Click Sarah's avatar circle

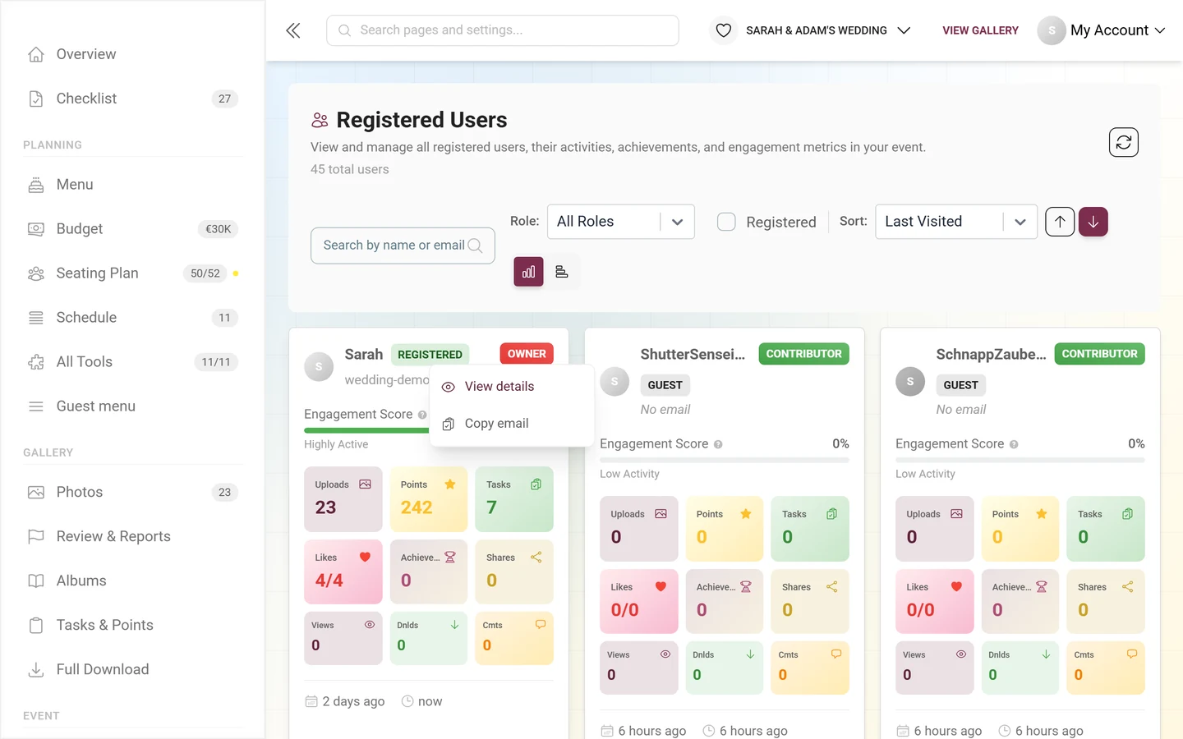click(319, 366)
